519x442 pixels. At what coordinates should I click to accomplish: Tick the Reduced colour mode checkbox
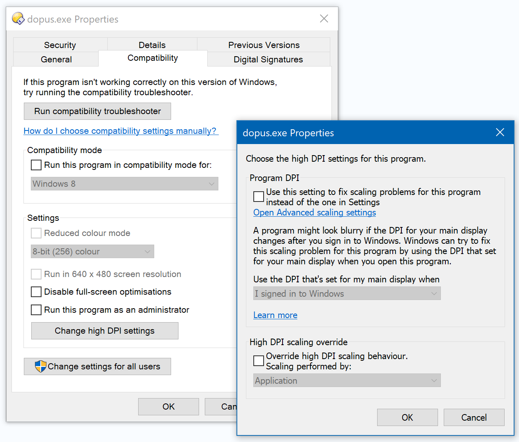click(x=36, y=233)
